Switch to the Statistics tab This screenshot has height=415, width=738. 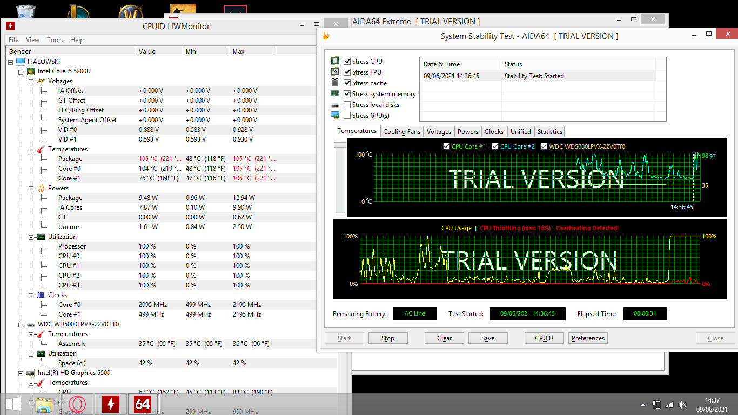(550, 132)
